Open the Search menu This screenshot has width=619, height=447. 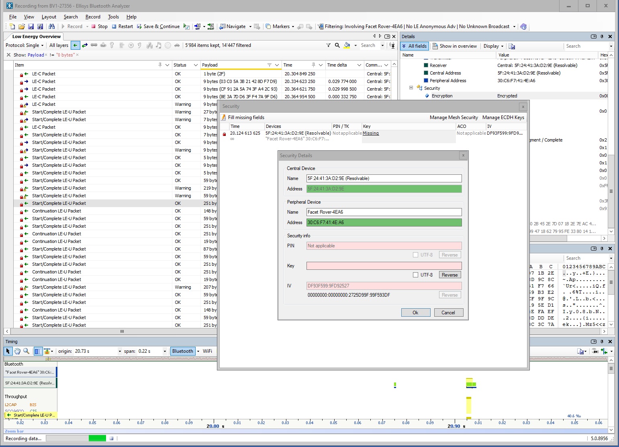[x=71, y=17]
